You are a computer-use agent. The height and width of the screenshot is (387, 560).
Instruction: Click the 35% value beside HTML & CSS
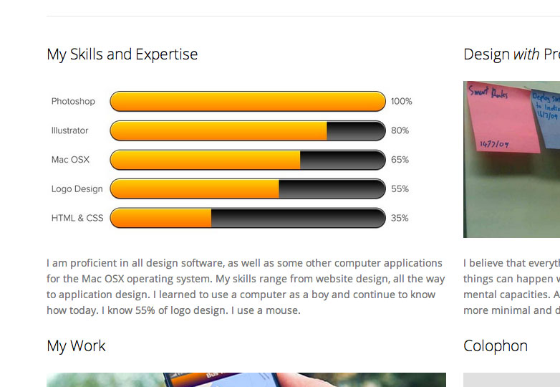pyautogui.click(x=400, y=218)
